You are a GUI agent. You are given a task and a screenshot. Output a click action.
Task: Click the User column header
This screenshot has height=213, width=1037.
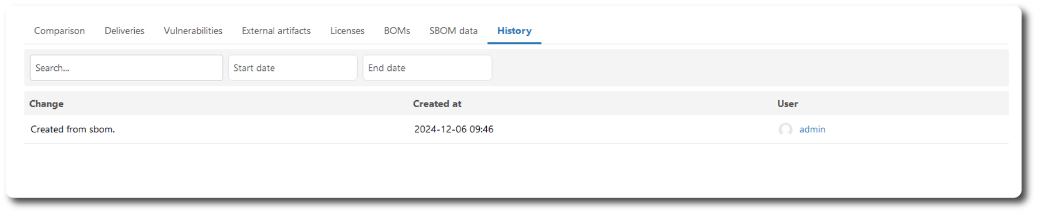point(788,104)
